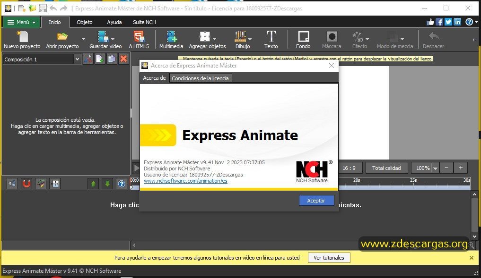The width and height of the screenshot is (481, 278).
Task: Expand Agregar objetos dropdown arrow
Action: (x=214, y=39)
